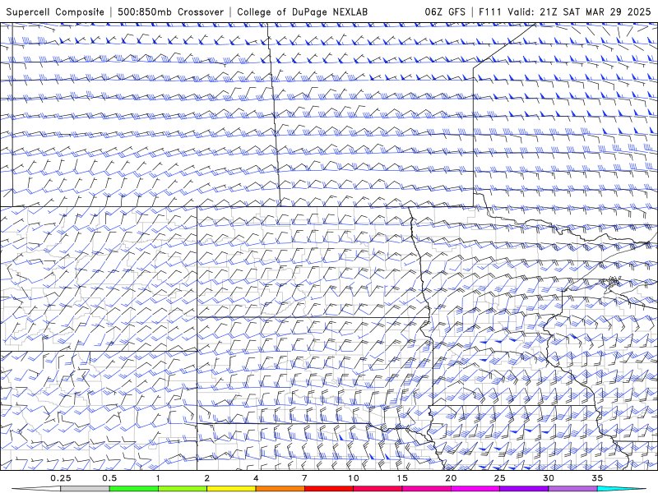Click the hot-pink legend swatch between 15 and 20
This screenshot has height=493, width=658.
click(426, 489)
